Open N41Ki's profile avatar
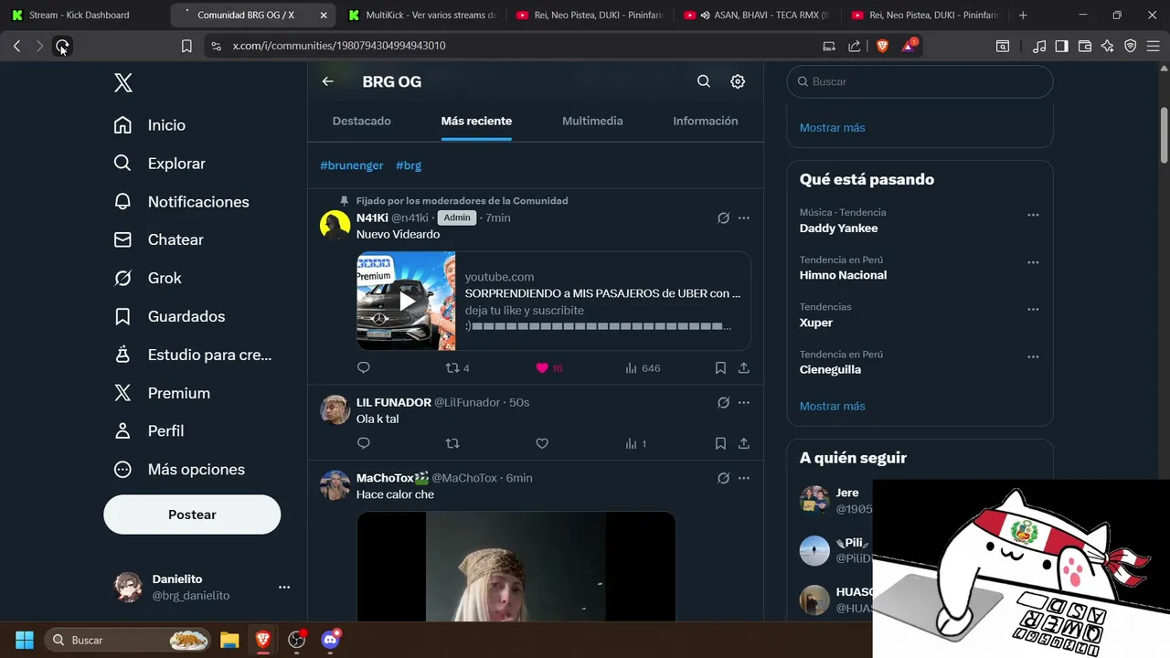Viewport: 1170px width, 658px height. tap(335, 225)
